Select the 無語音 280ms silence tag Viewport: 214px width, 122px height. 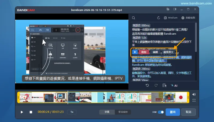tap(141, 69)
